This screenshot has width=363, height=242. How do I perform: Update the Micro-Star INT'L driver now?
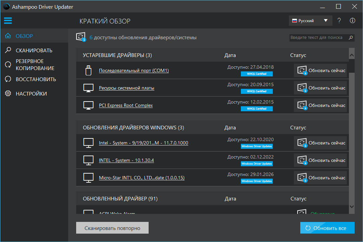click(320, 178)
